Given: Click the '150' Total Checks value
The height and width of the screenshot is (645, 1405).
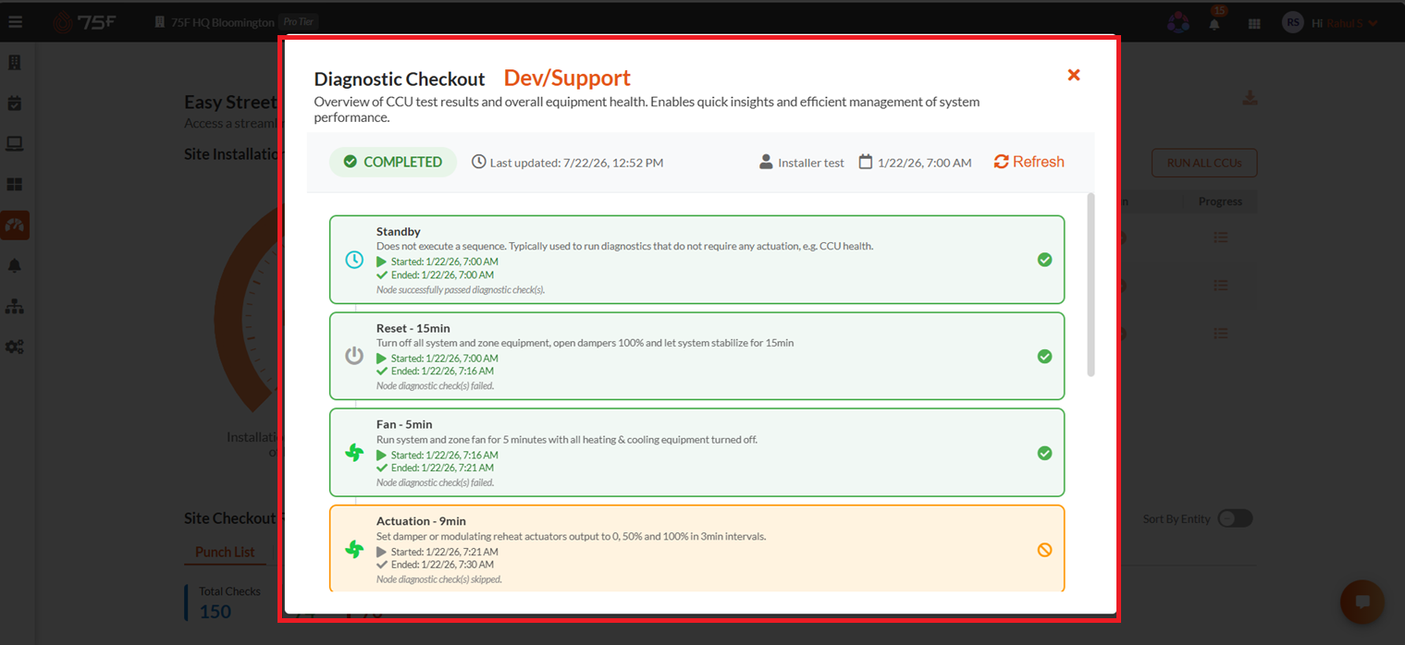Looking at the screenshot, I should [216, 611].
